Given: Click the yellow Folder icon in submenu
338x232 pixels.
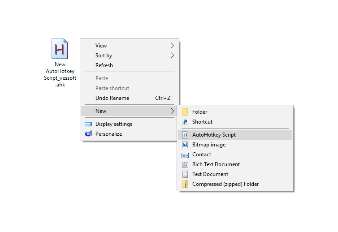Looking at the screenshot, I should 185,112.
